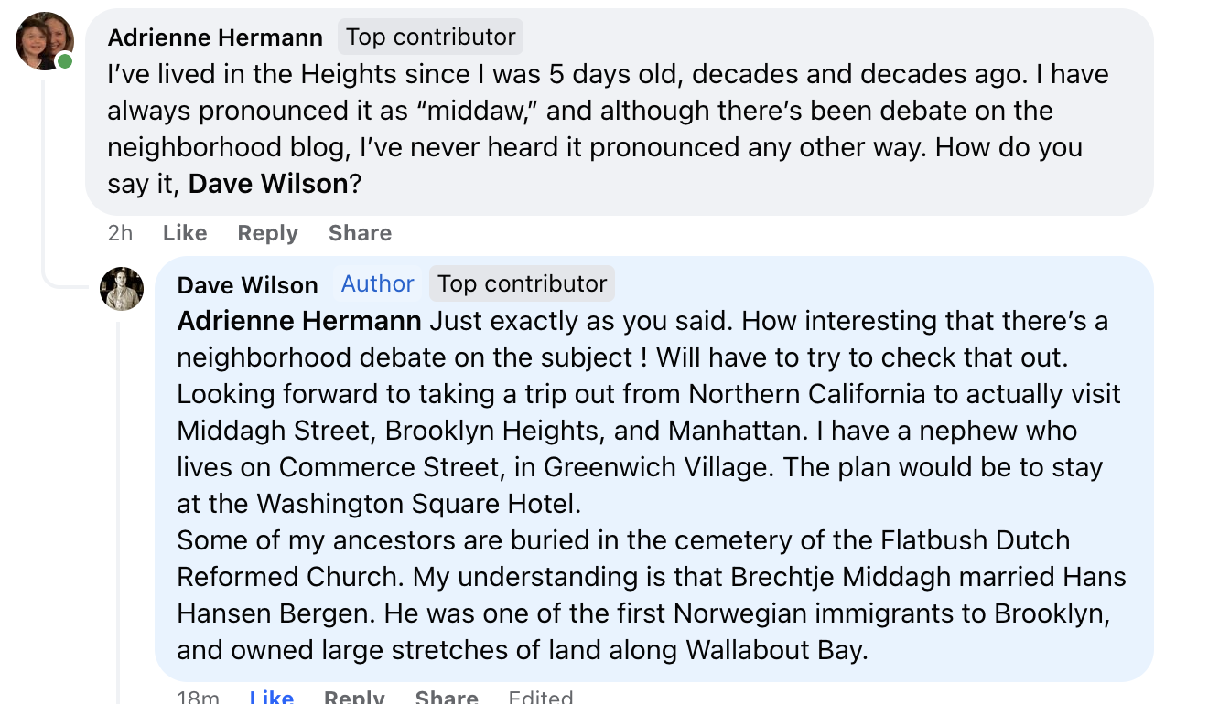Screen dimensions: 1230x704
Task: Click the 18m timestamp on Dave's reply
Action: (198, 698)
